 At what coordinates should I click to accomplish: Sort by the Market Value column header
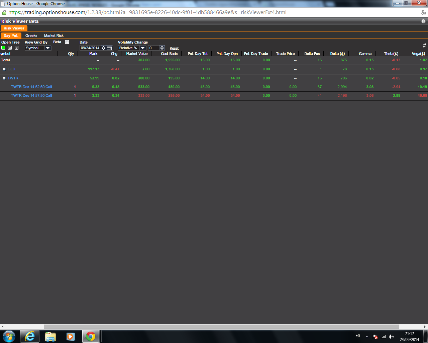[x=137, y=54]
